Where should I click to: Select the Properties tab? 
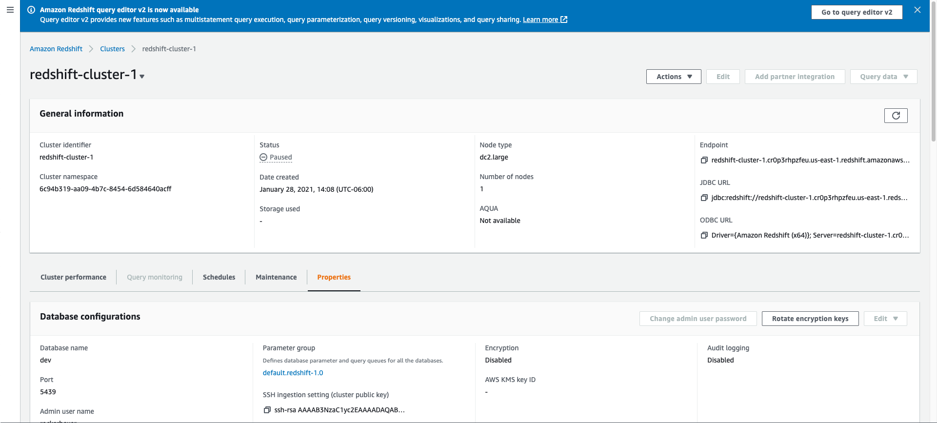click(334, 277)
